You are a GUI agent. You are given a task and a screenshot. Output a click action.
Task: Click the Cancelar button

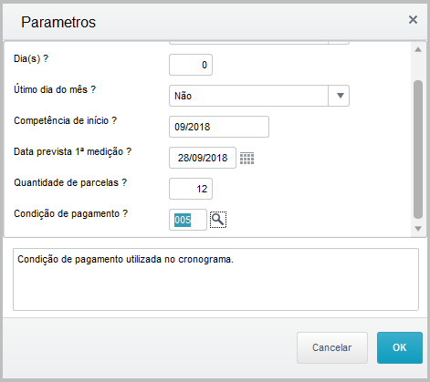tap(332, 347)
